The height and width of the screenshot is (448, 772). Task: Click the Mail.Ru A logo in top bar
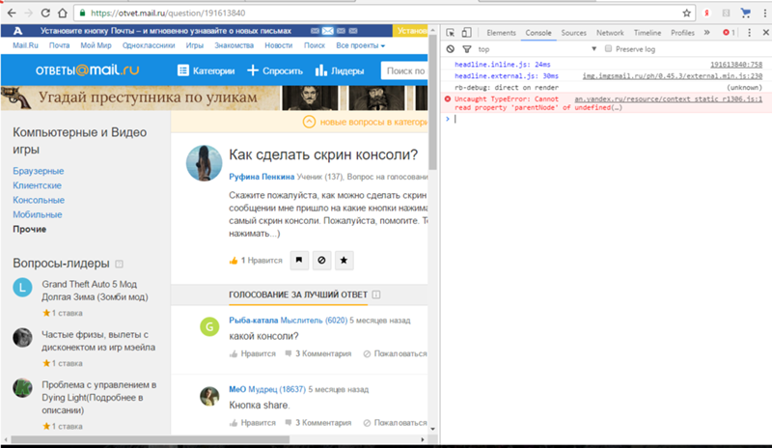17,31
